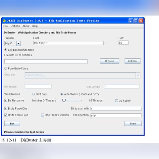Click the file list path input field
This screenshot has height=159, width=159.
coord(46,61)
